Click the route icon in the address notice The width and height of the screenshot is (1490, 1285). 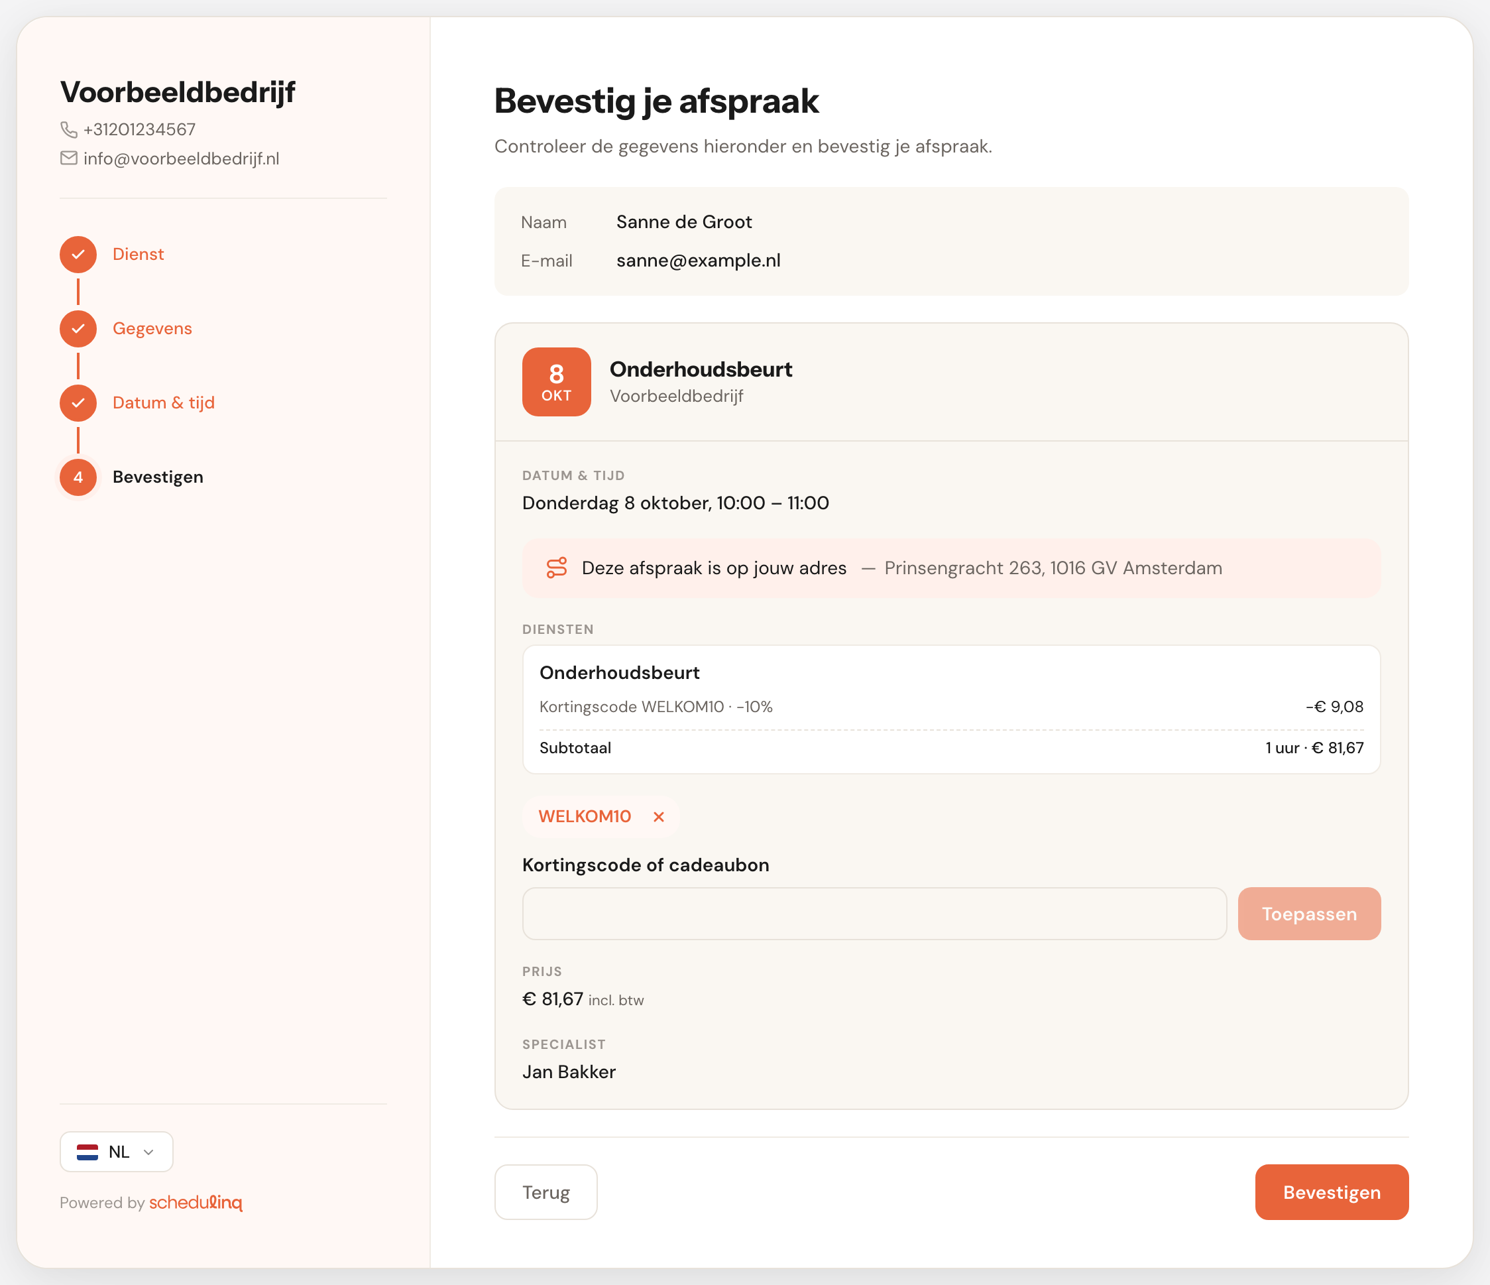(x=557, y=568)
